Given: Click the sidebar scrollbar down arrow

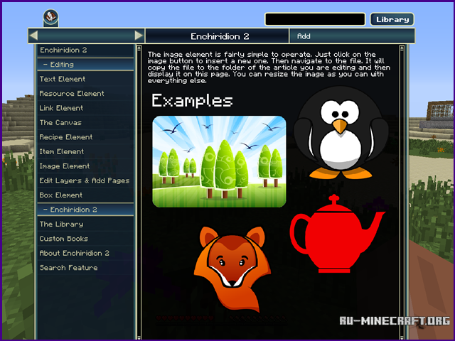Looking at the screenshot, I should [139, 337].
